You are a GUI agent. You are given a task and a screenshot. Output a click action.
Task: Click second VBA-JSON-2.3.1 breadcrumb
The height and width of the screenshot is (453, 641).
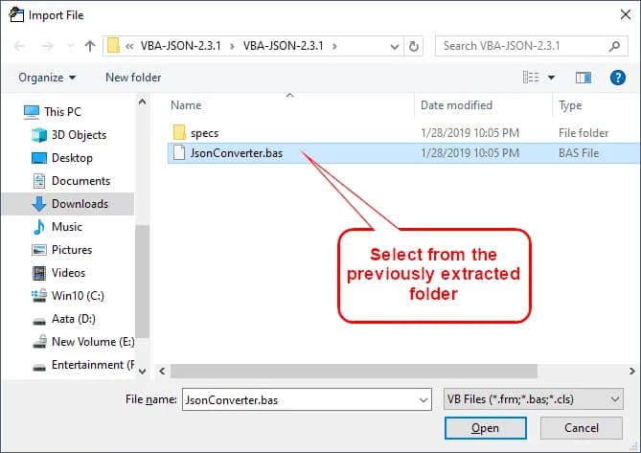(283, 46)
